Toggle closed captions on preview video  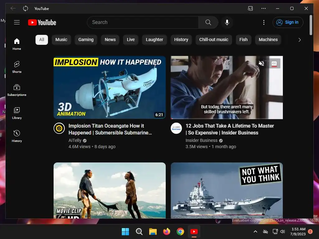(x=274, y=63)
